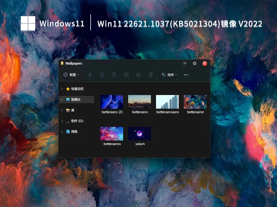Open the 排序 sort dropdown
This screenshot has width=277, height=207.
tap(169, 75)
